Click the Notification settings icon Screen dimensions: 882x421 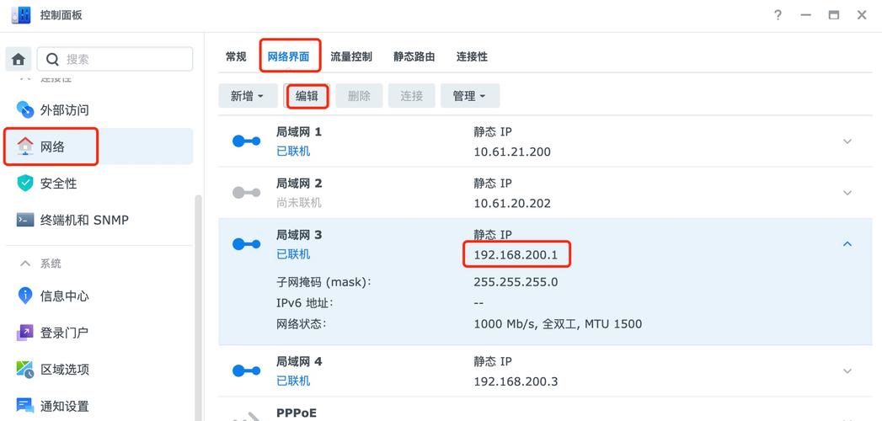[25, 406]
